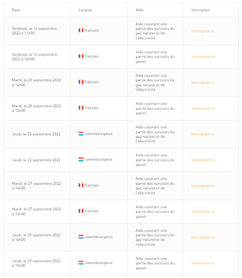
Task: Follow Inscription ici link for 20 septembre 14h00
Action: [203, 83]
